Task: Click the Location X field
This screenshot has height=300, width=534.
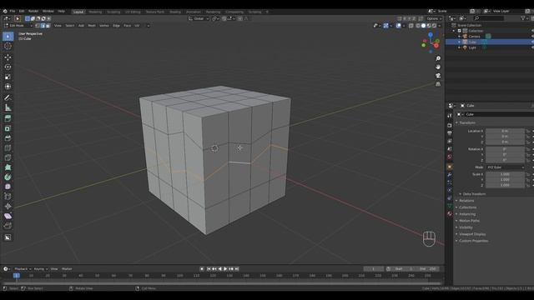Action: click(x=505, y=131)
